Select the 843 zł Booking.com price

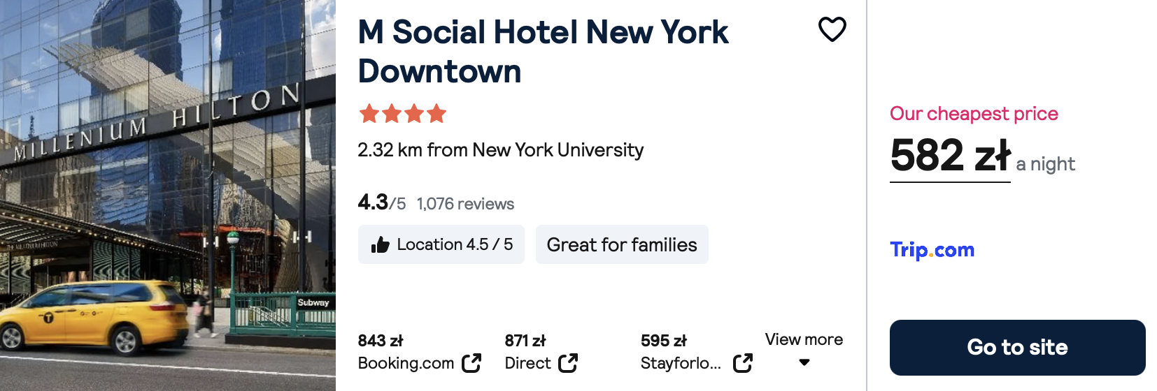(381, 341)
